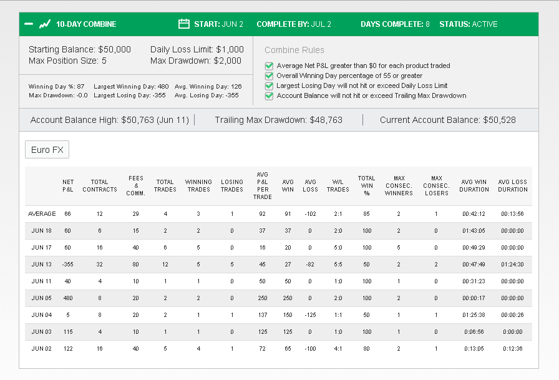
Task: Select the JUN 04 row label
Action: (x=41, y=314)
